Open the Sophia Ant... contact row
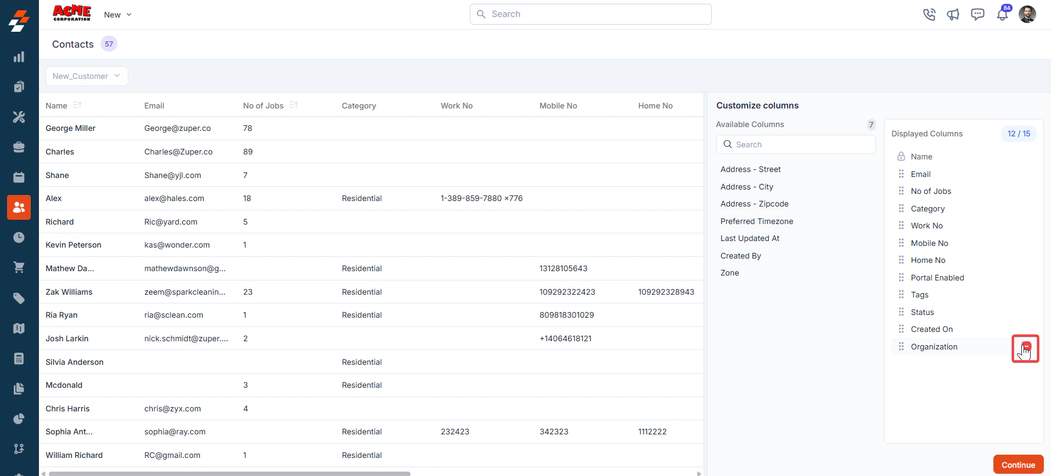The image size is (1051, 476). (371, 432)
